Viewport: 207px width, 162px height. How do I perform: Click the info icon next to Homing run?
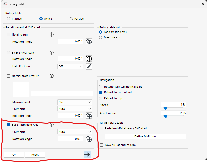[x=51, y=34]
